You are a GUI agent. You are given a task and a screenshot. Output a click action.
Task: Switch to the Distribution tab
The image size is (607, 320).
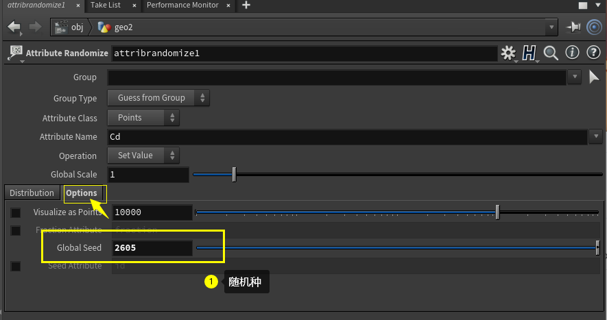32,193
